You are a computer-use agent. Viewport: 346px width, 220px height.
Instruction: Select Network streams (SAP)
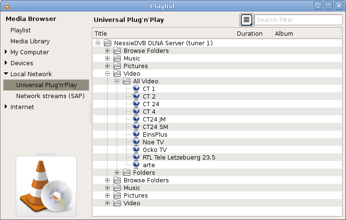click(x=50, y=96)
